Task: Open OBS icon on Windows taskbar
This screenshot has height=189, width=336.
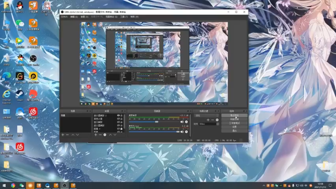Action: [x=64, y=185]
